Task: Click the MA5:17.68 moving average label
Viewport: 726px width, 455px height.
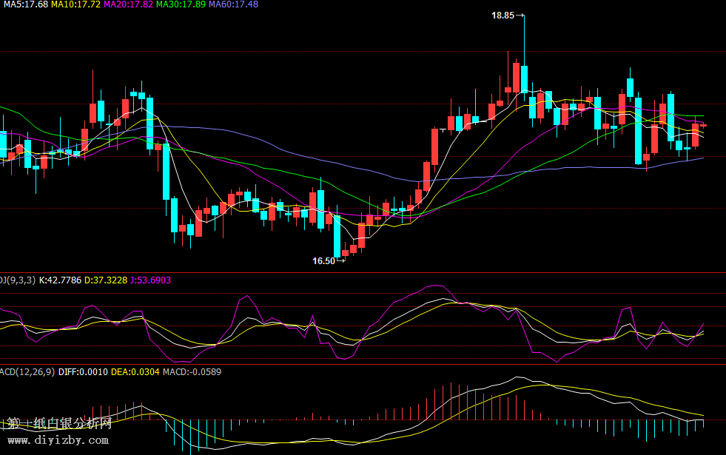Action: (x=24, y=4)
